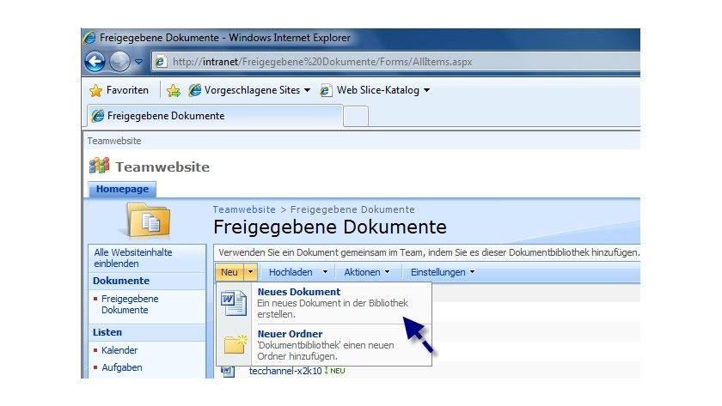Select the Homepage navigation tab

122,190
